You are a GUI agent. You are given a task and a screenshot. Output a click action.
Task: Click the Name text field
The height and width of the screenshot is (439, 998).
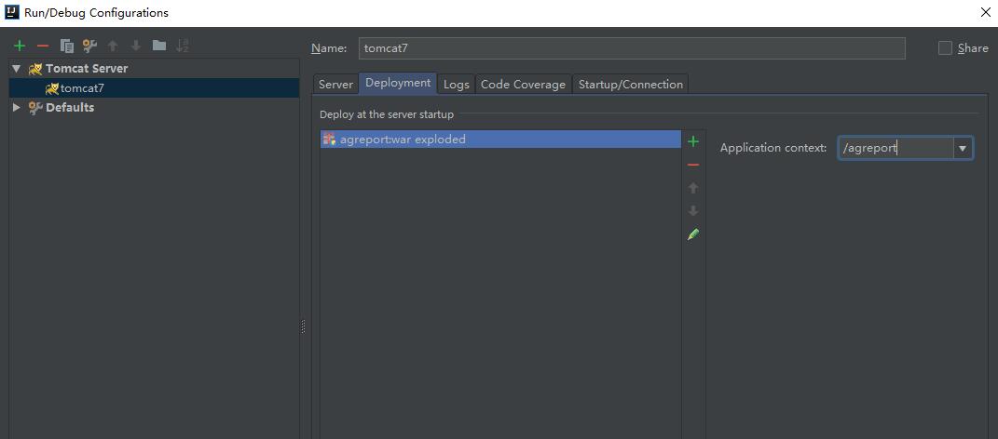click(x=631, y=48)
